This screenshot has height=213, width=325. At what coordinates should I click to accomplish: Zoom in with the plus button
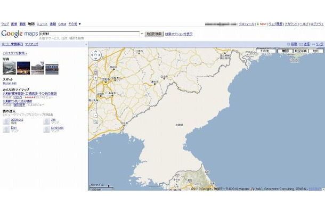(x=95, y=78)
